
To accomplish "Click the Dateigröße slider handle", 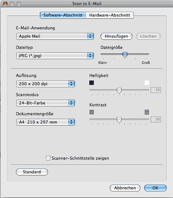I will coord(125,55).
